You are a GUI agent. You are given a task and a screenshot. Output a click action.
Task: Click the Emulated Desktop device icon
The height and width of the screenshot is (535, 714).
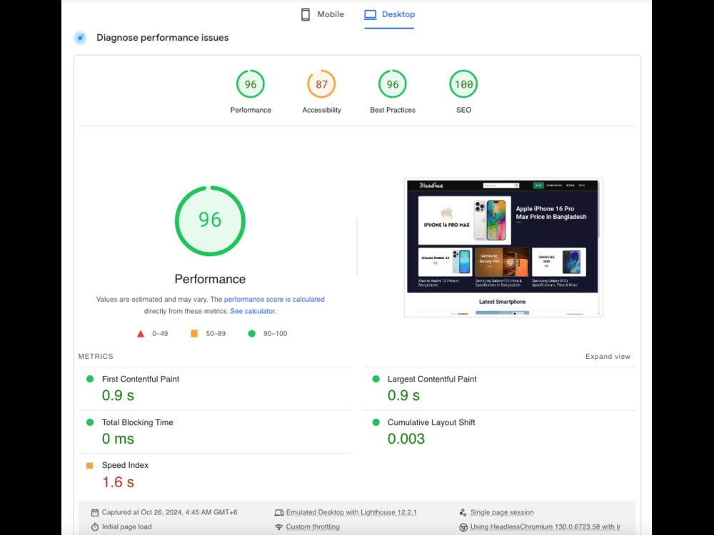coord(278,513)
